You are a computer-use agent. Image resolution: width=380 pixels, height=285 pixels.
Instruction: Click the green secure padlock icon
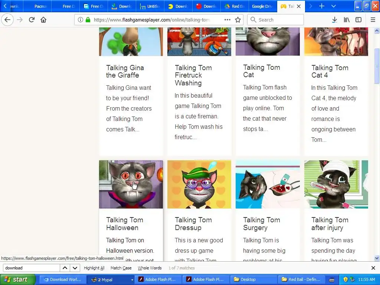88,20
